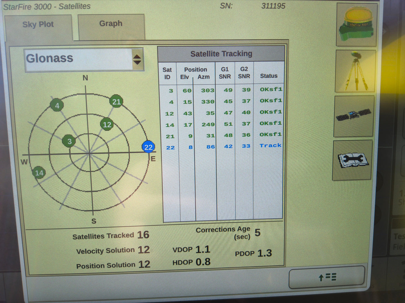Click satellite 3 in the inner ring
The image size is (405, 303).
[x=69, y=141]
